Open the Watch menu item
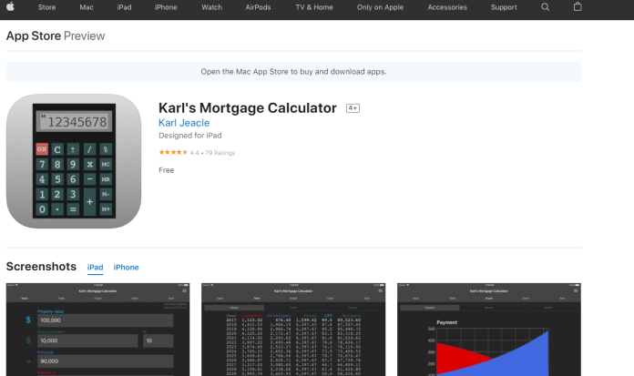Viewport: 634px width, 376px height. pyautogui.click(x=212, y=7)
